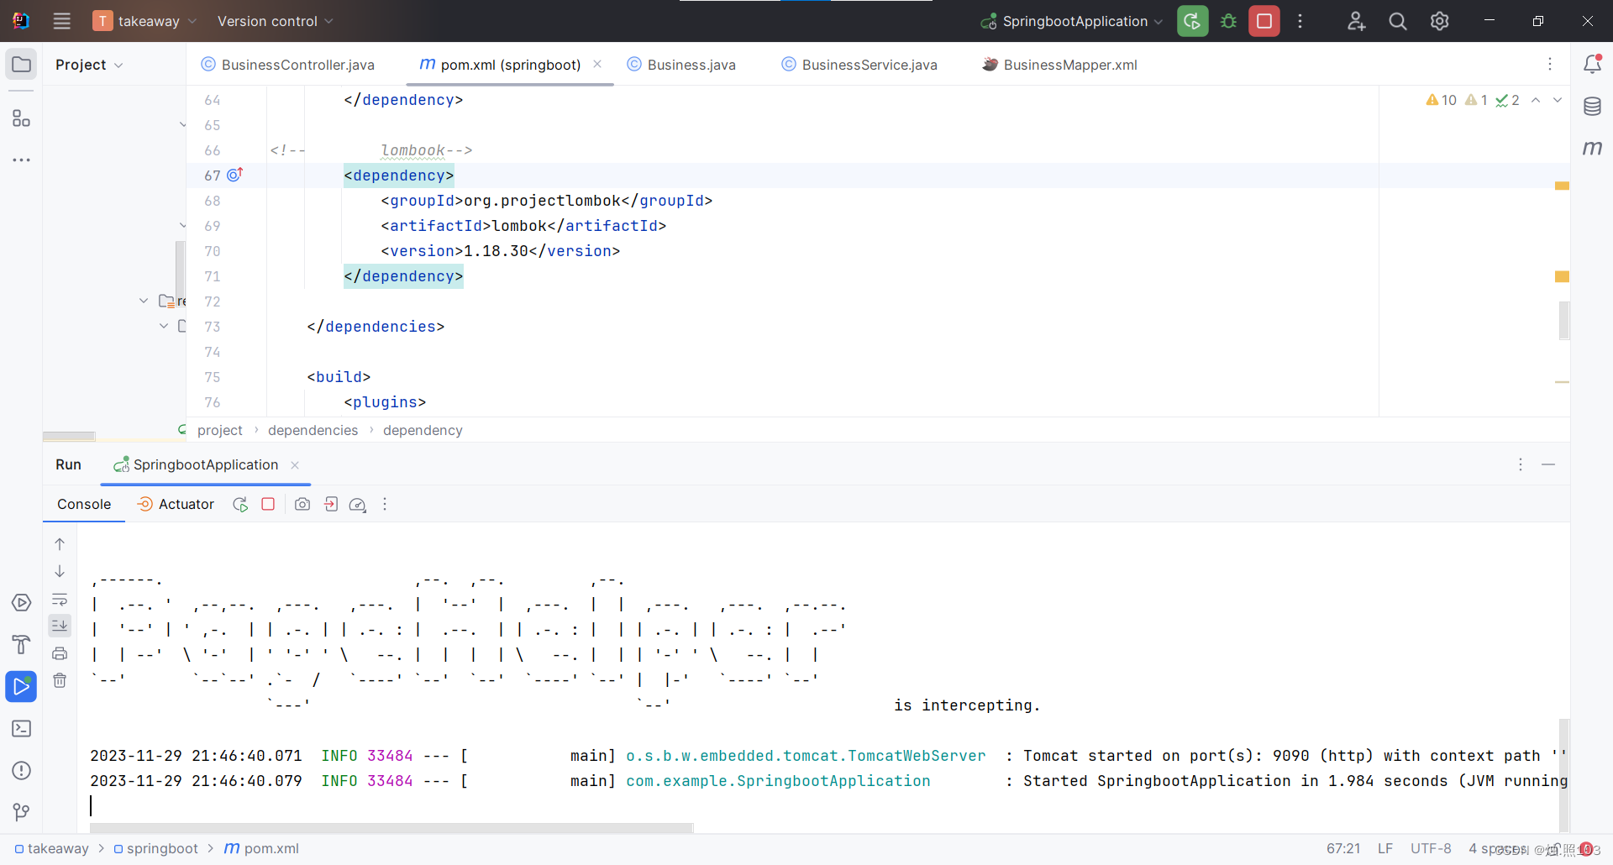Start debugging with the bug icon
The width and height of the screenshot is (1613, 865).
pos(1228,21)
